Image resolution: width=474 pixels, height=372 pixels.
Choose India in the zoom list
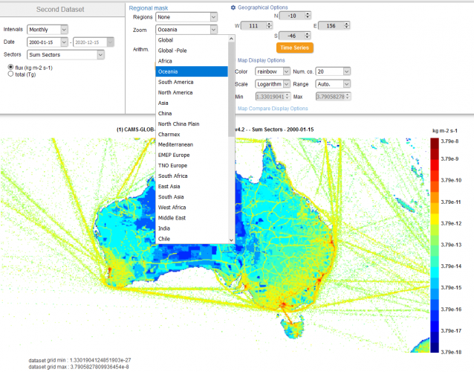pyautogui.click(x=192, y=228)
